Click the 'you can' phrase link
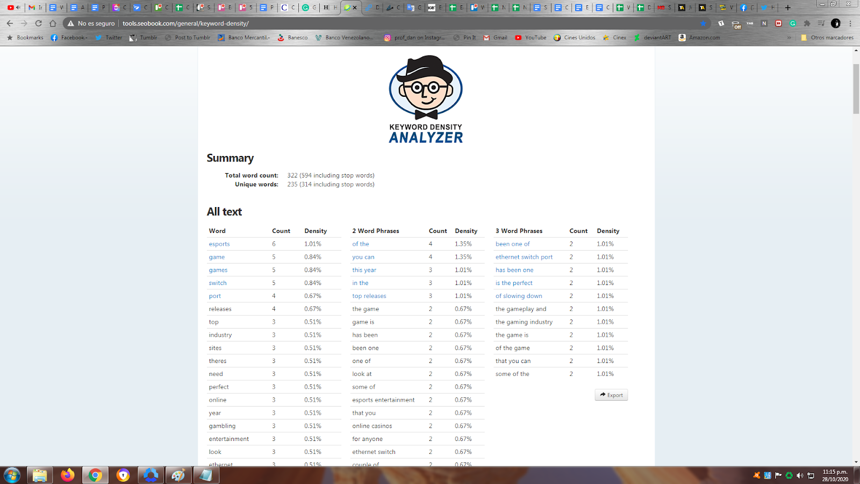This screenshot has height=484, width=860. point(363,257)
